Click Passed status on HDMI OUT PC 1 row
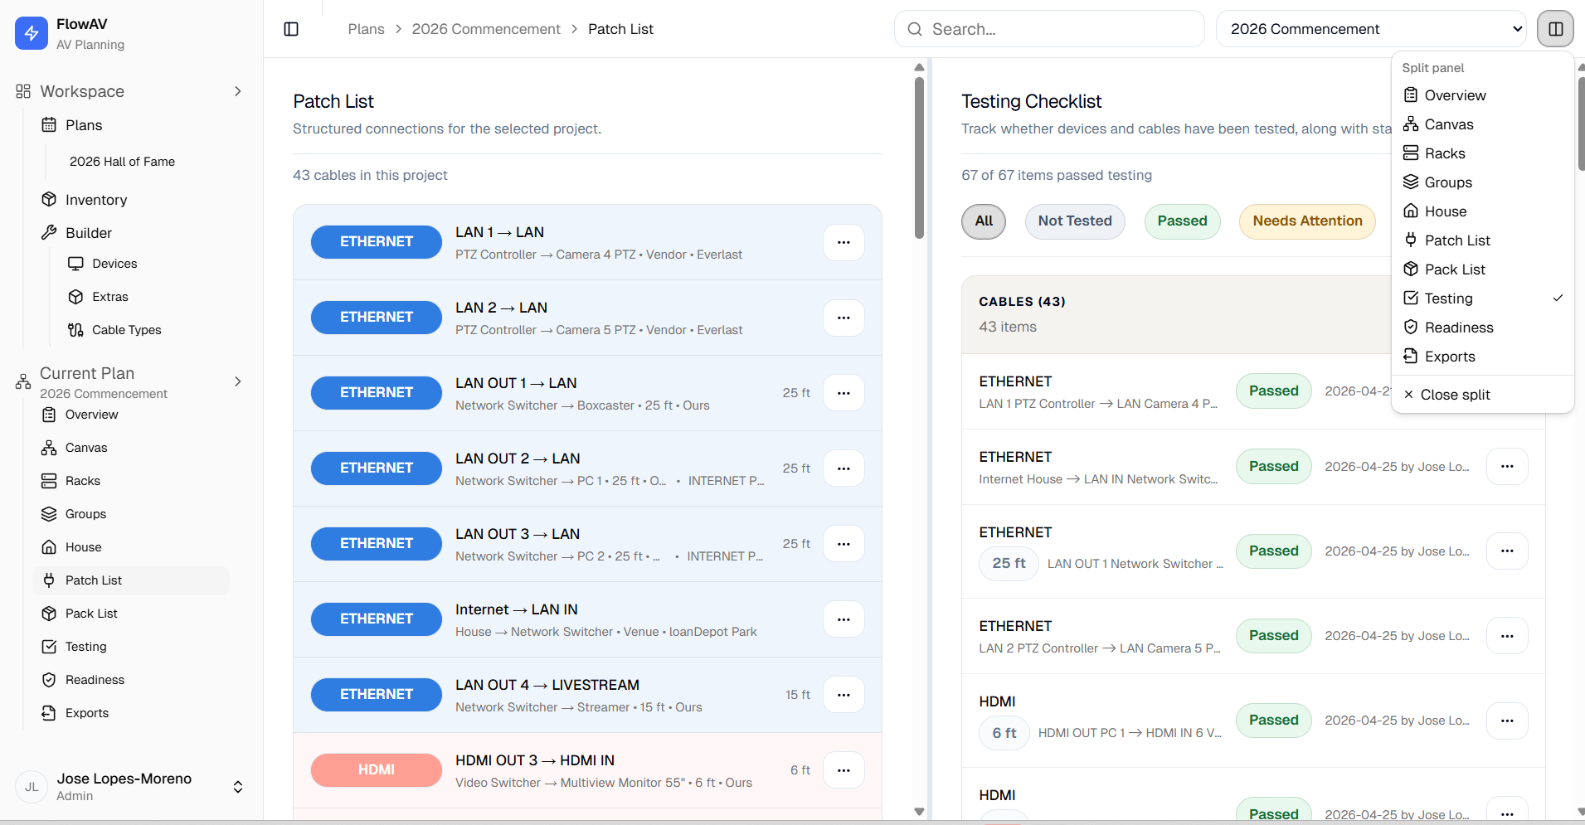The height and width of the screenshot is (825, 1585). click(x=1273, y=721)
